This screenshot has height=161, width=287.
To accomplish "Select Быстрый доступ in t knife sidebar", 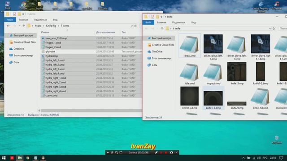I will [160, 38].
